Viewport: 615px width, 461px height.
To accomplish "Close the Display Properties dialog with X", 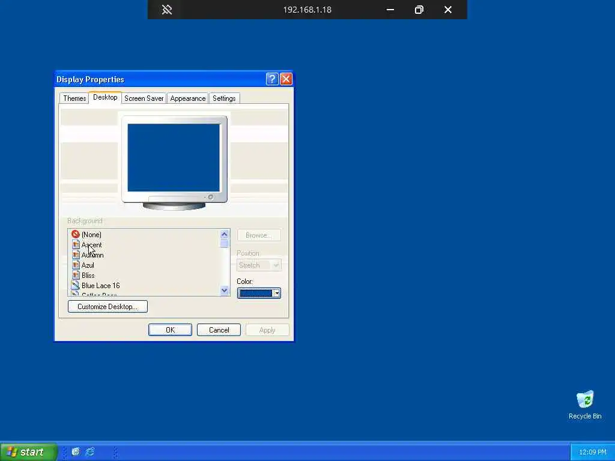I will click(286, 79).
